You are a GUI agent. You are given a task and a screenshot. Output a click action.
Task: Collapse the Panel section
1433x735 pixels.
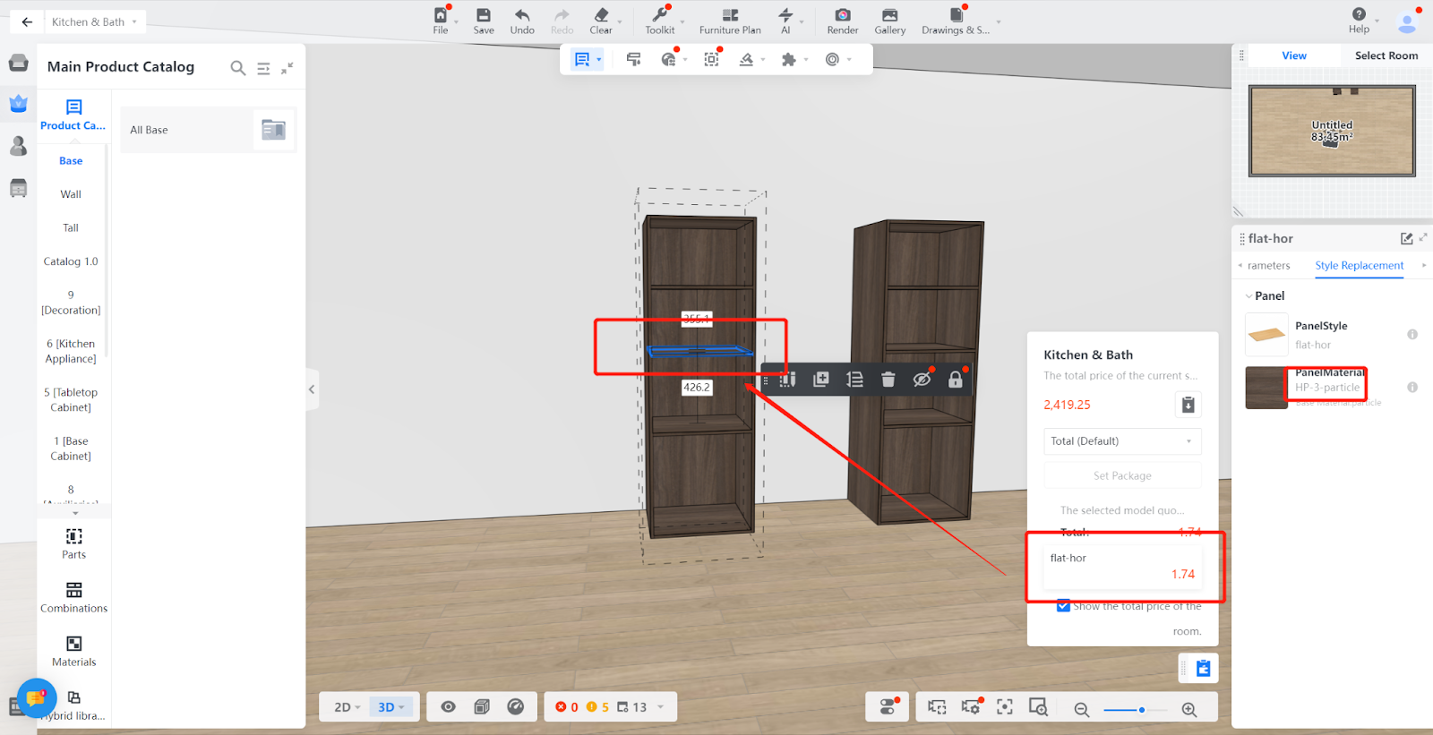1249,296
